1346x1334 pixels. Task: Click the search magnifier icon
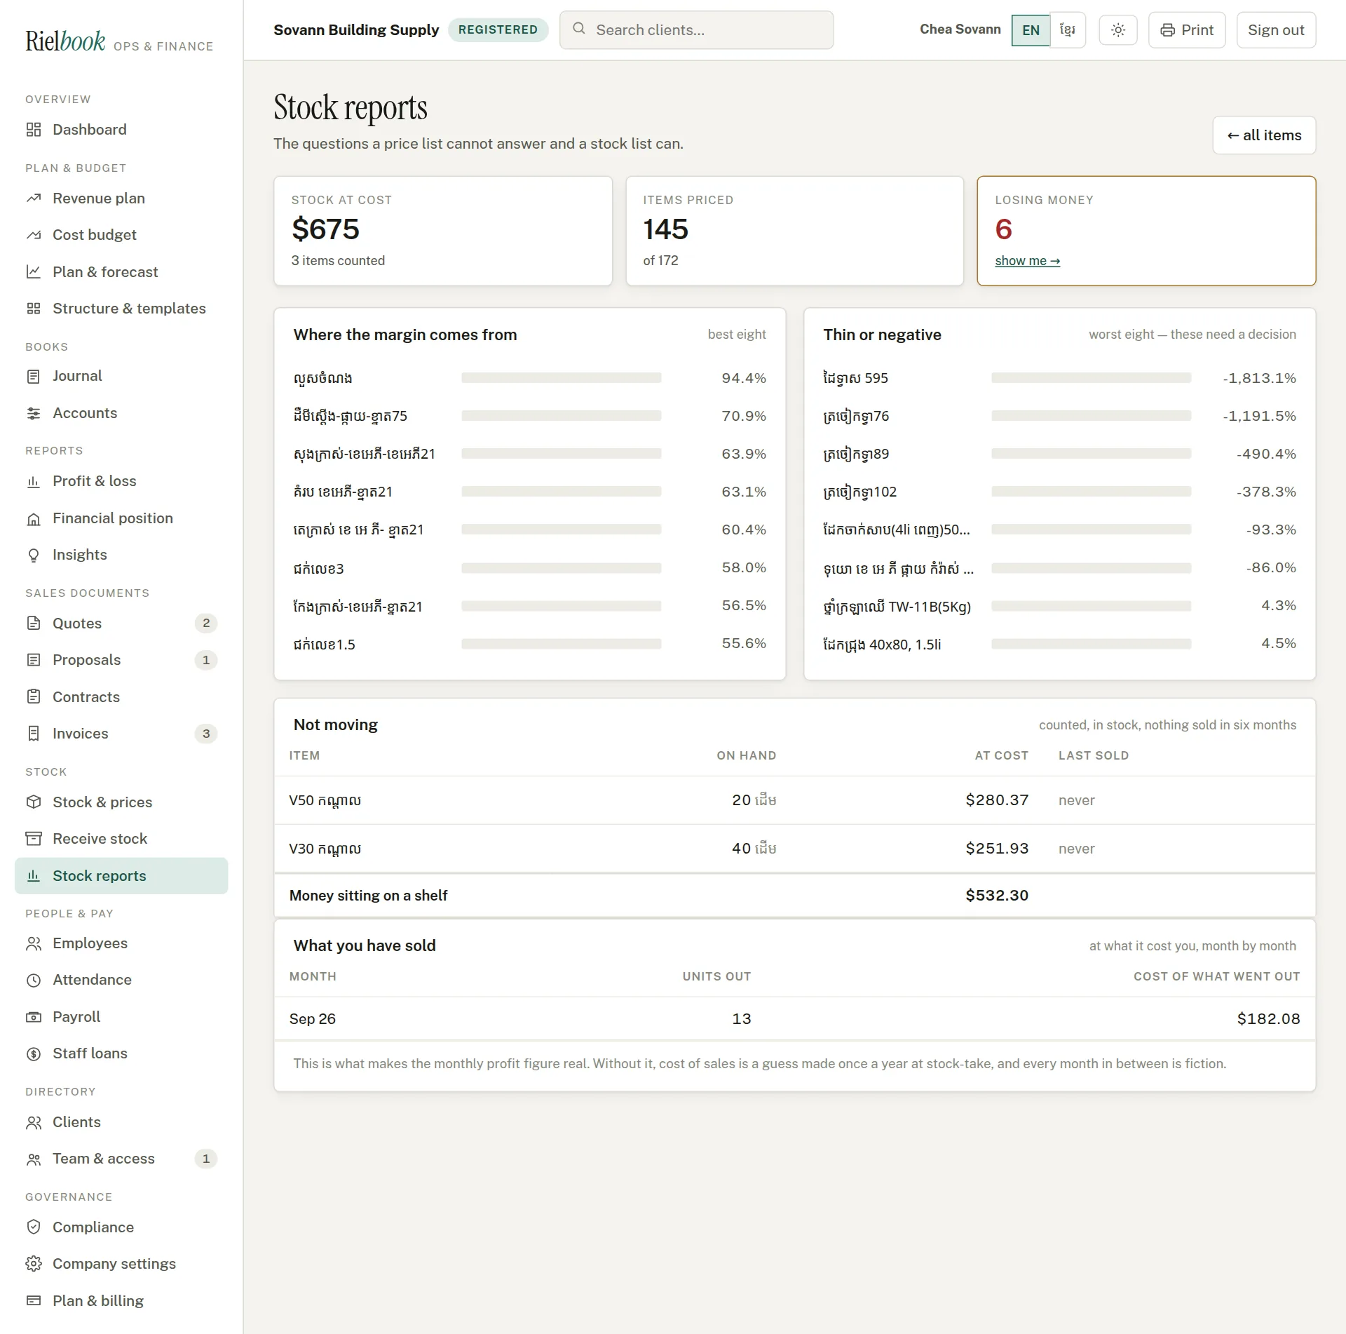[x=579, y=29]
